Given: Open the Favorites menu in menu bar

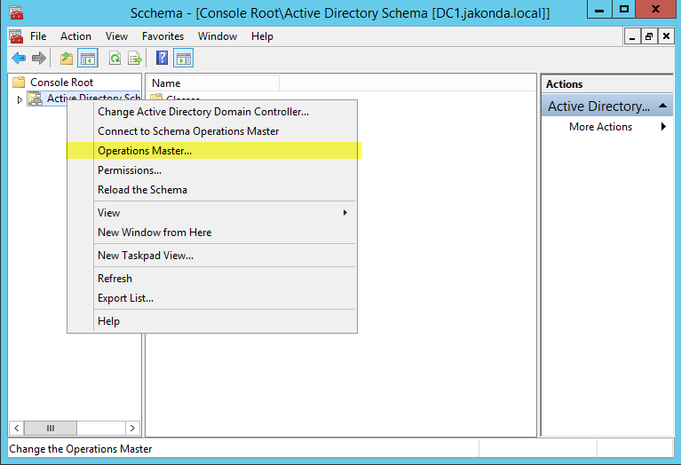Looking at the screenshot, I should pyautogui.click(x=162, y=36).
